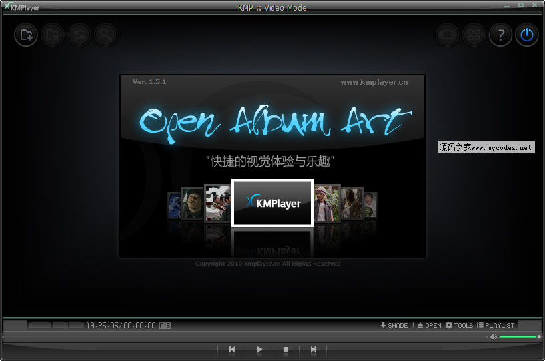Image resolution: width=545 pixels, height=361 pixels.
Task: Play the media with the play button
Action: point(259,349)
